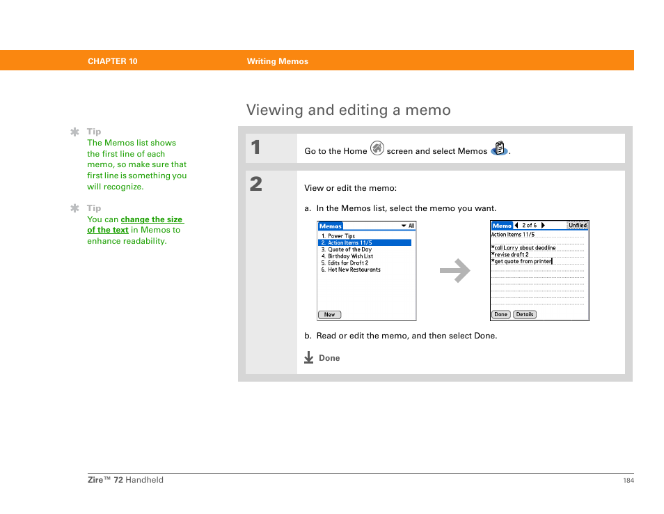Click the Done down-arrow icon in step 2
Viewport: 664px width, 514px height.
[309, 357]
